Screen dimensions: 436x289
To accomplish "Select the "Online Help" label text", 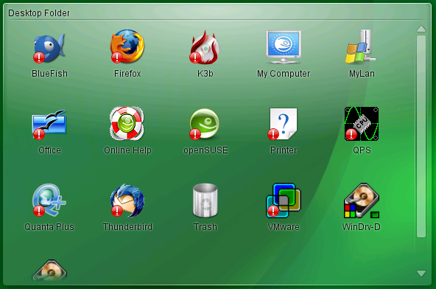I will pyautogui.click(x=127, y=150).
